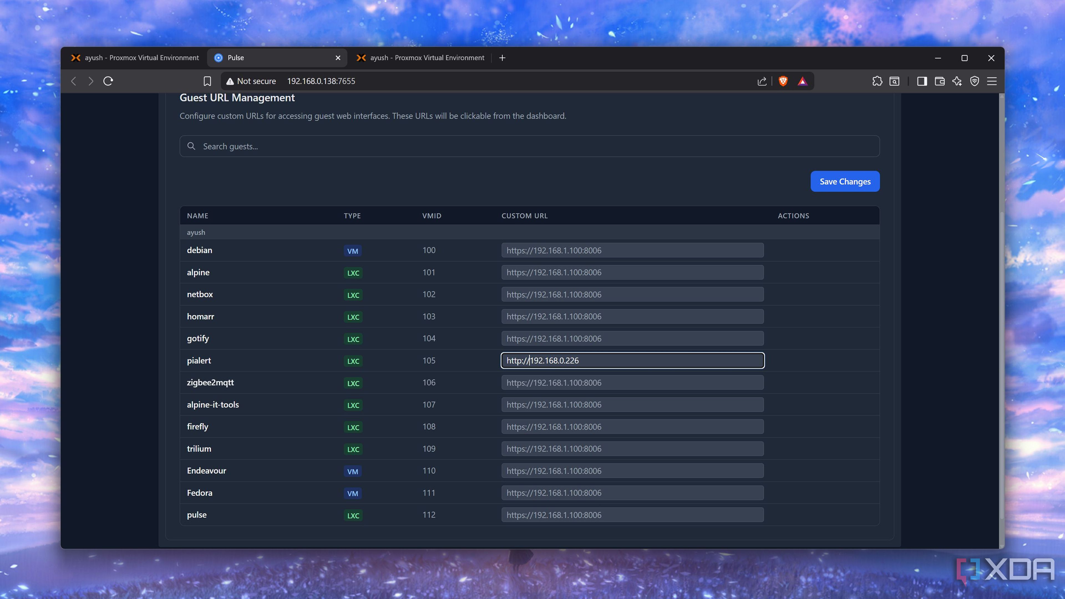Edit the custom URL field for alpine-it-tools
Screen dimensions: 1065x599
coord(632,405)
